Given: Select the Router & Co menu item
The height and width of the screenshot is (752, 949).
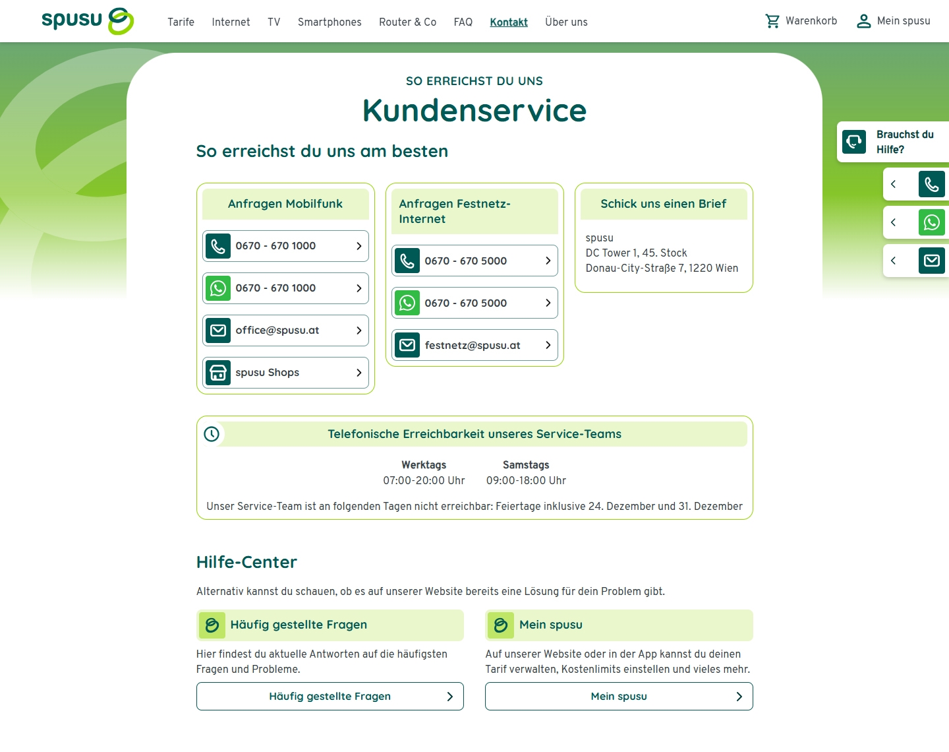Looking at the screenshot, I should [407, 22].
